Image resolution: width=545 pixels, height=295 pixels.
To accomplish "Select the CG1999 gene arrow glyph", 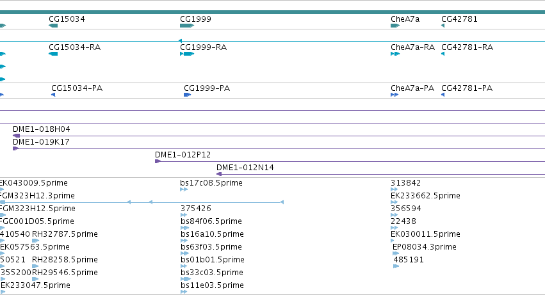I will click(187, 26).
